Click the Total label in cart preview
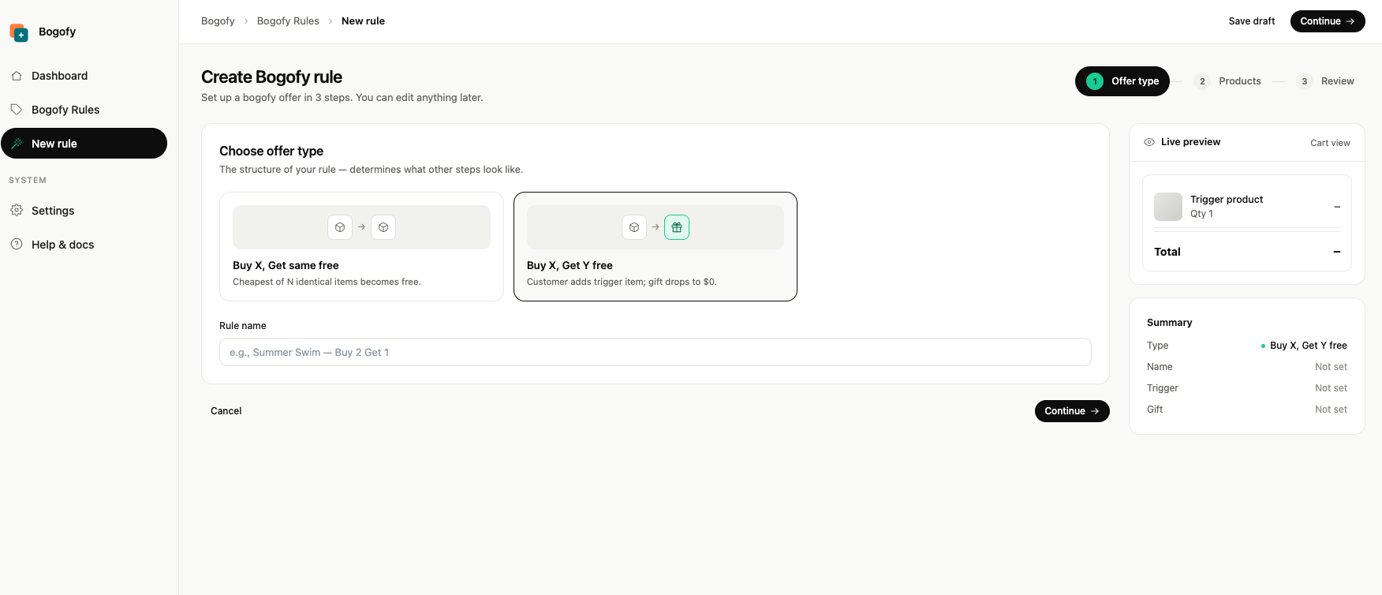Screen dimensions: 1382x595 click(x=1167, y=252)
